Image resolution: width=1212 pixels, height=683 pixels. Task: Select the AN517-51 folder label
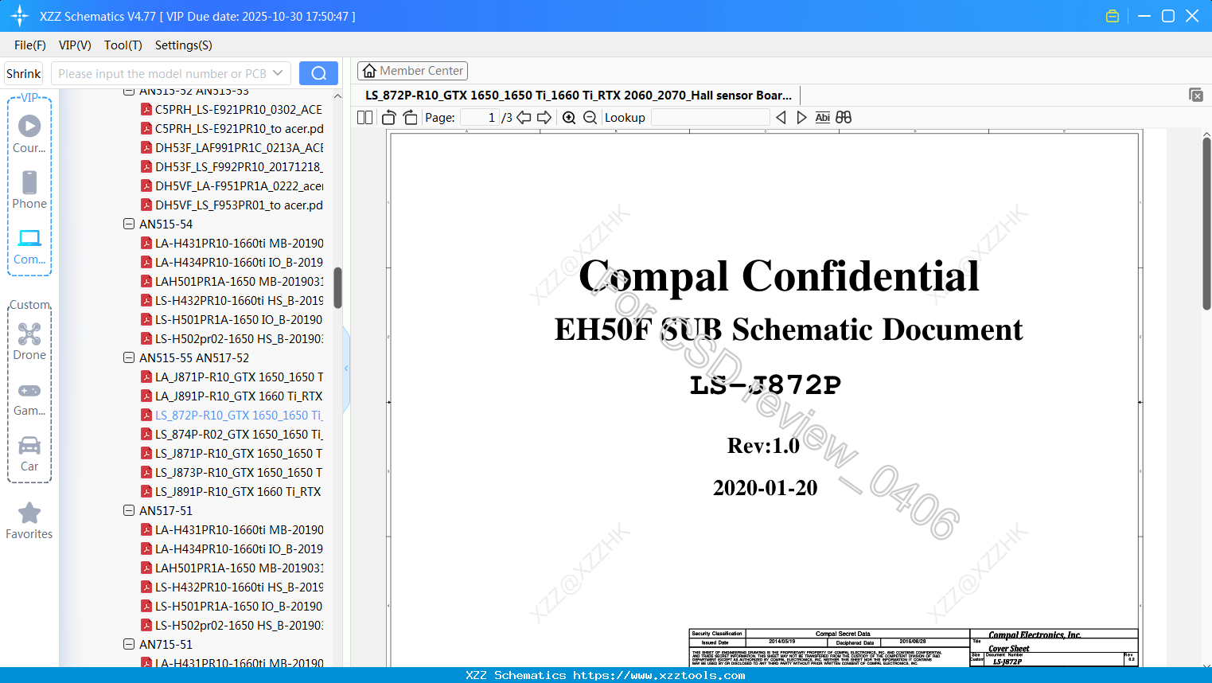pos(166,510)
